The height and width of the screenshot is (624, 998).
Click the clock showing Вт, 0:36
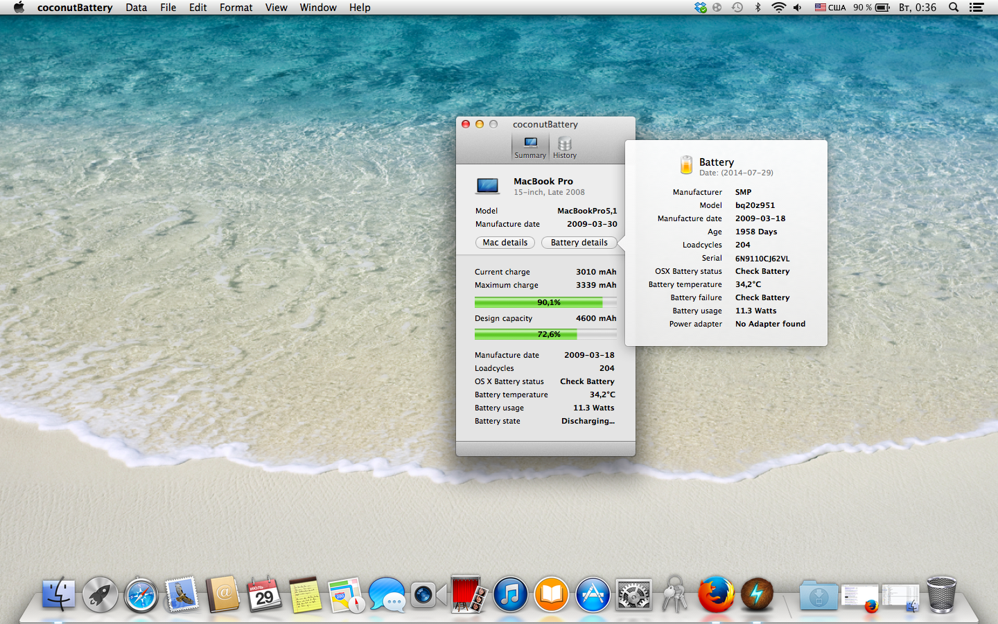tap(918, 8)
